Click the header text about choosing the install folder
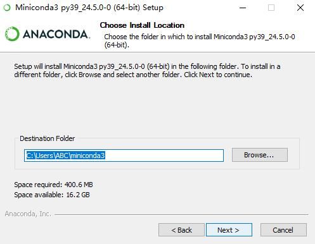 pyautogui.click(x=200, y=40)
